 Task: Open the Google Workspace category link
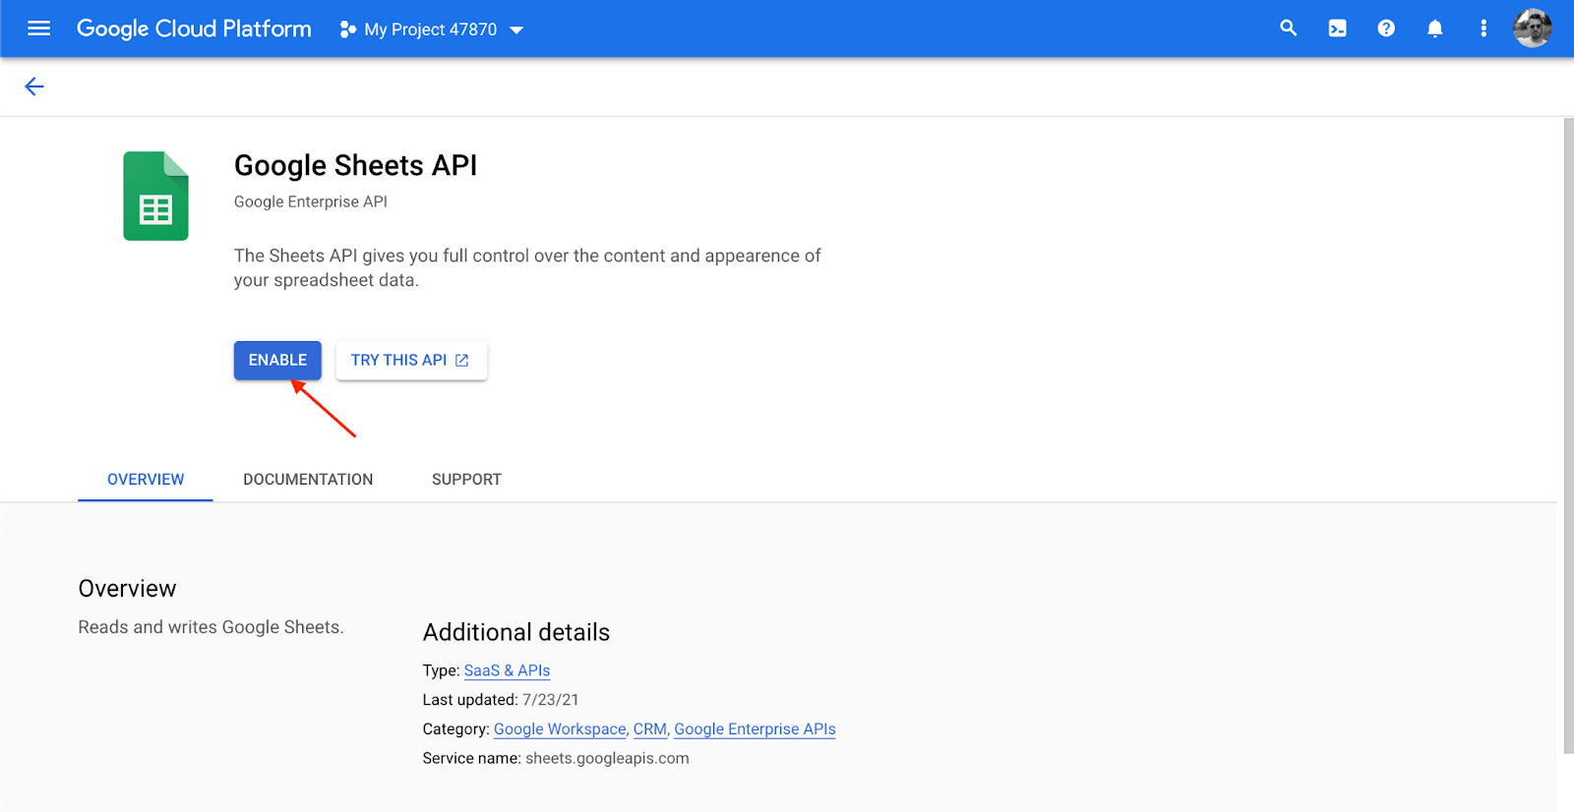(560, 729)
